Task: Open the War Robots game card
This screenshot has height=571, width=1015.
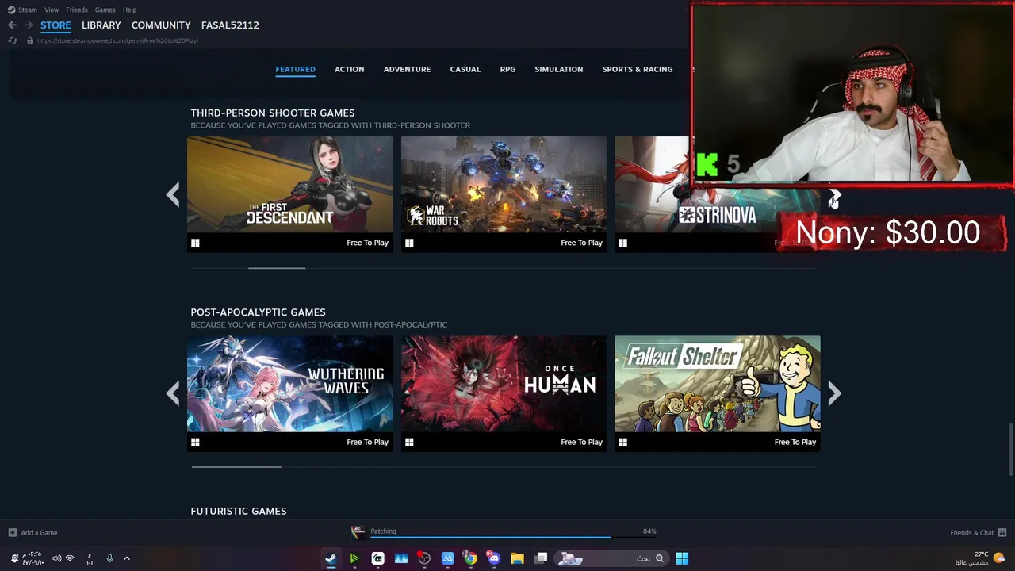Action: (x=504, y=194)
